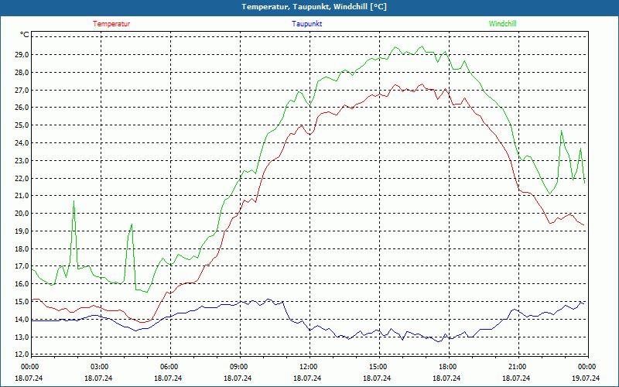Click the 19,0 y-axis value
The height and width of the screenshot is (387, 619).
click(x=22, y=231)
